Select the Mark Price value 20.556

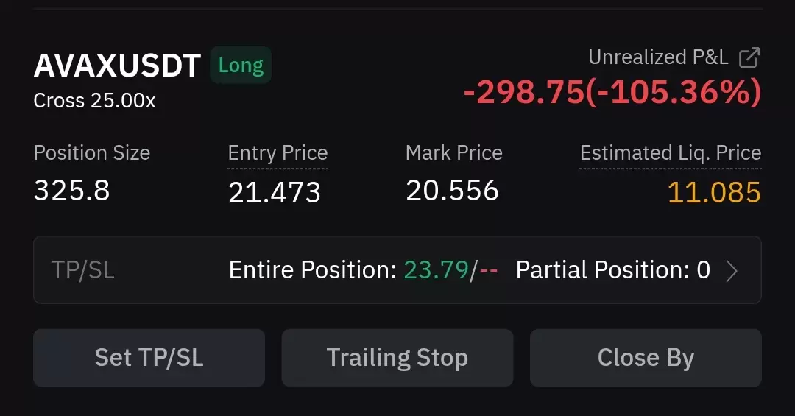coord(452,191)
